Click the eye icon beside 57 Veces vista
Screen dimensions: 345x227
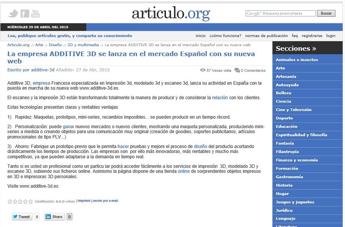click(202, 70)
